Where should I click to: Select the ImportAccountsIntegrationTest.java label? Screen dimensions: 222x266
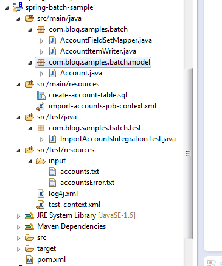(118, 139)
